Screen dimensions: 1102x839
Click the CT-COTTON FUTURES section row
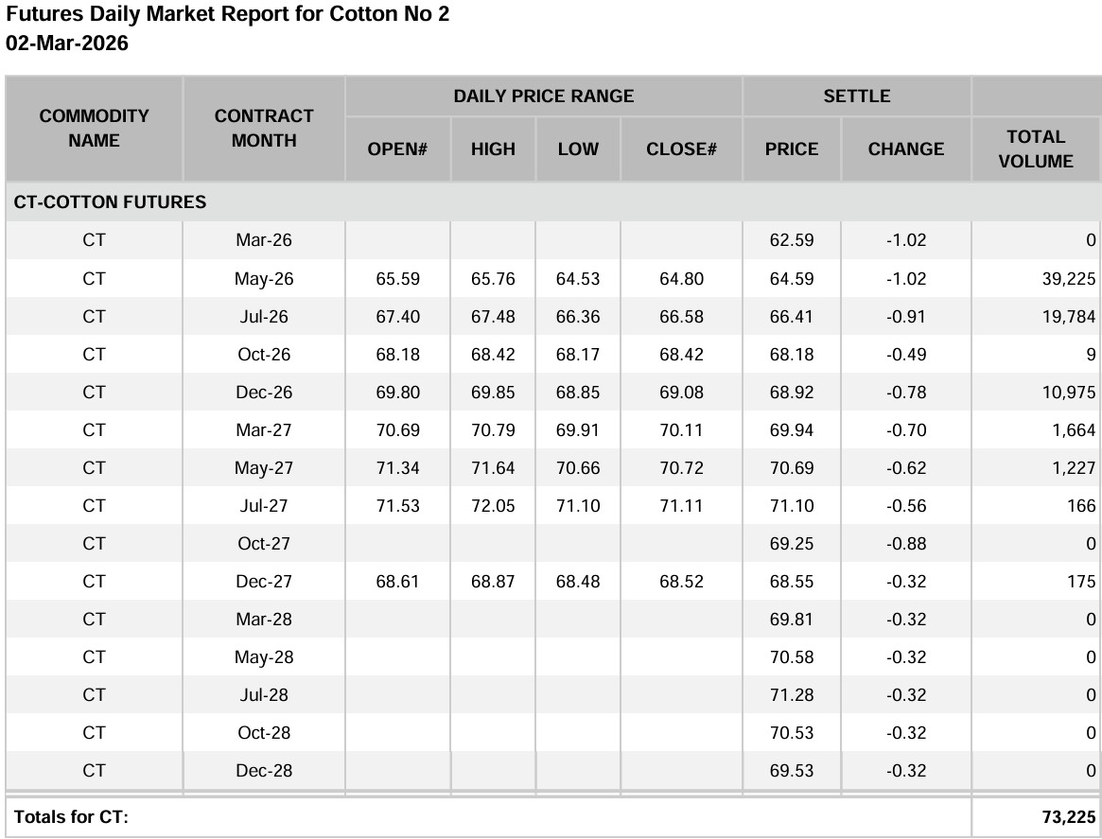point(110,202)
